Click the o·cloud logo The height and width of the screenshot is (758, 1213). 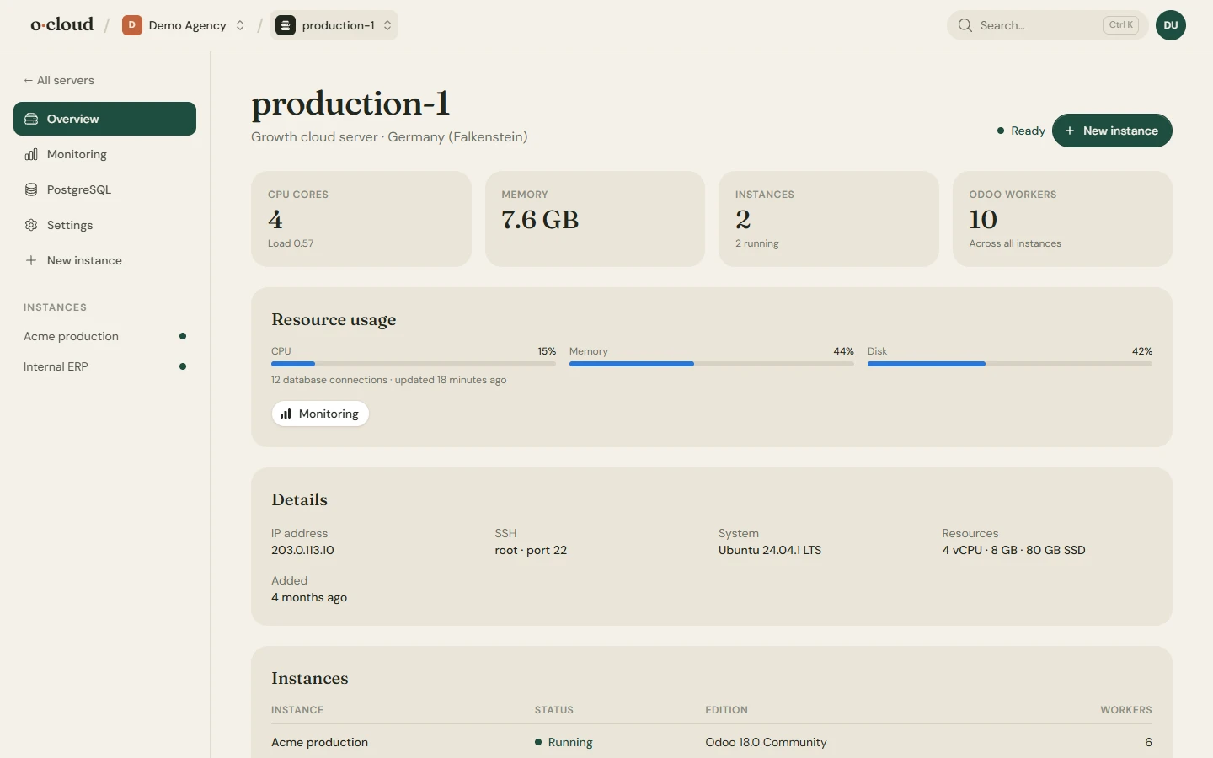pos(61,25)
